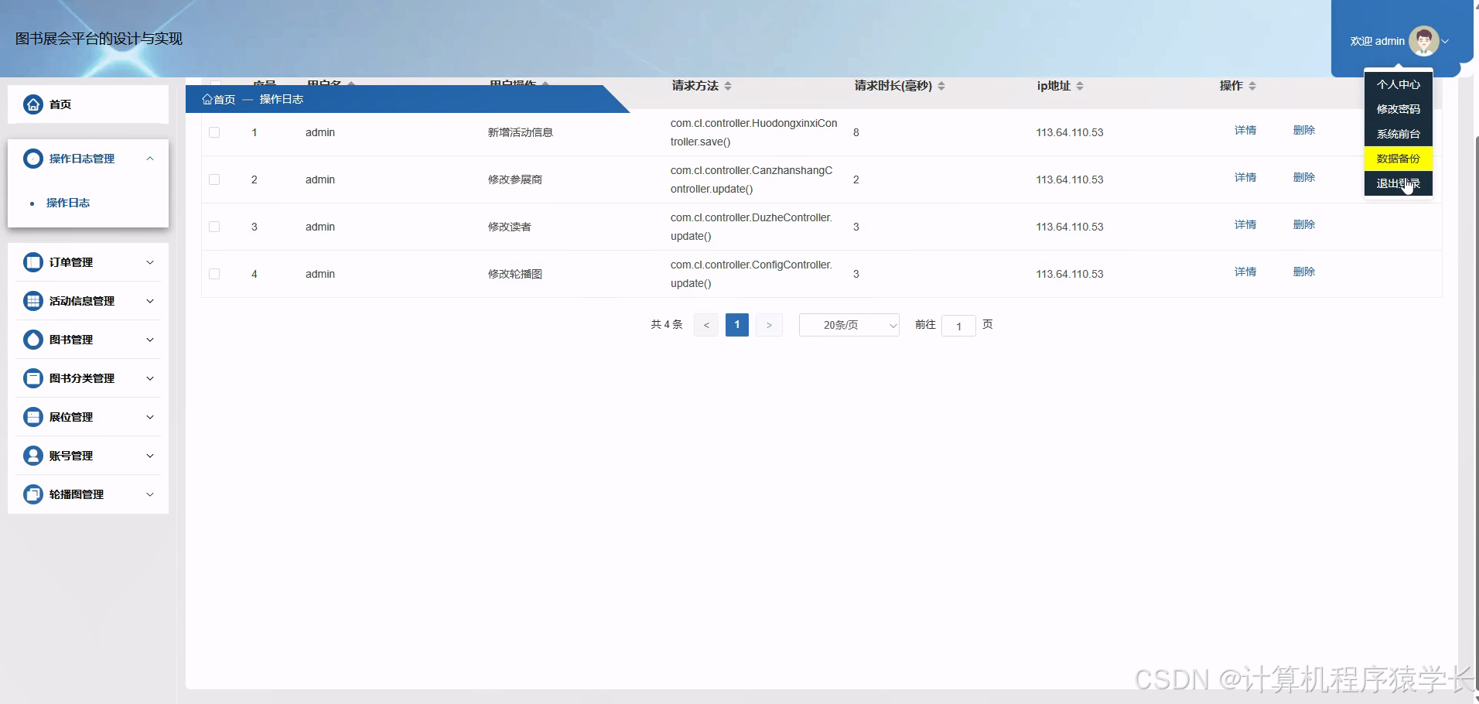Click the 图书分类管理 category icon
This screenshot has height=704, width=1479.
tap(32, 378)
